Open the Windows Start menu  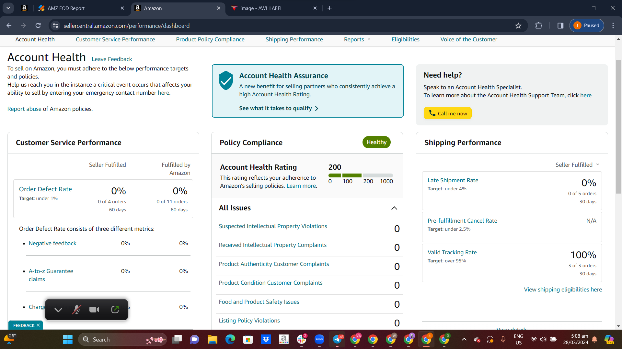click(68, 340)
